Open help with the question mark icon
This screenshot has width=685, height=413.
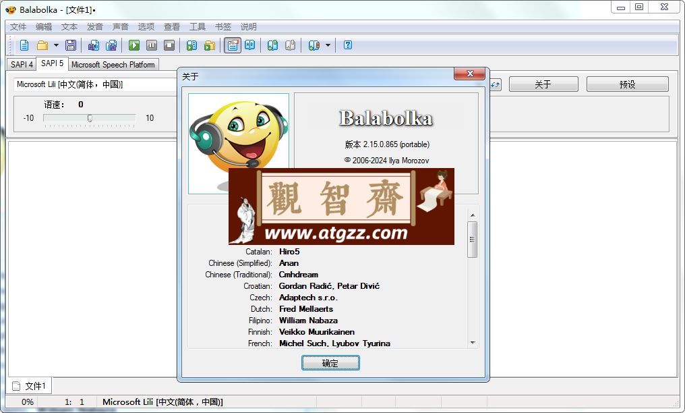348,45
